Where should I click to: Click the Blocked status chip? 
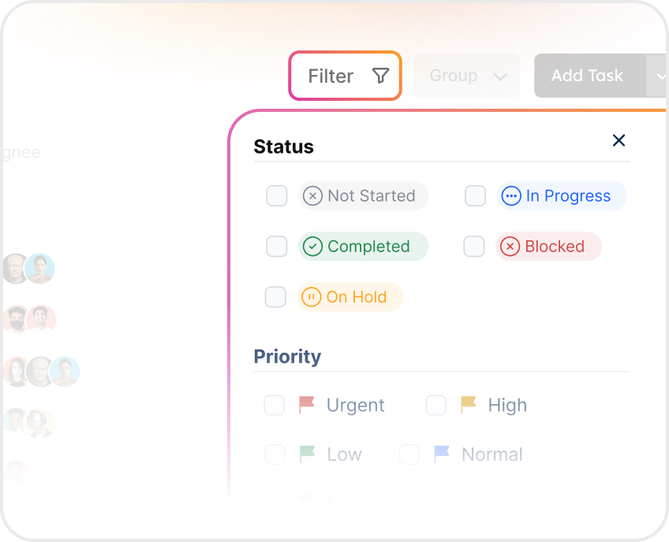click(x=548, y=247)
